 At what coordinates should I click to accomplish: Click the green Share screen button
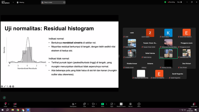pyautogui.click(x=103, y=105)
